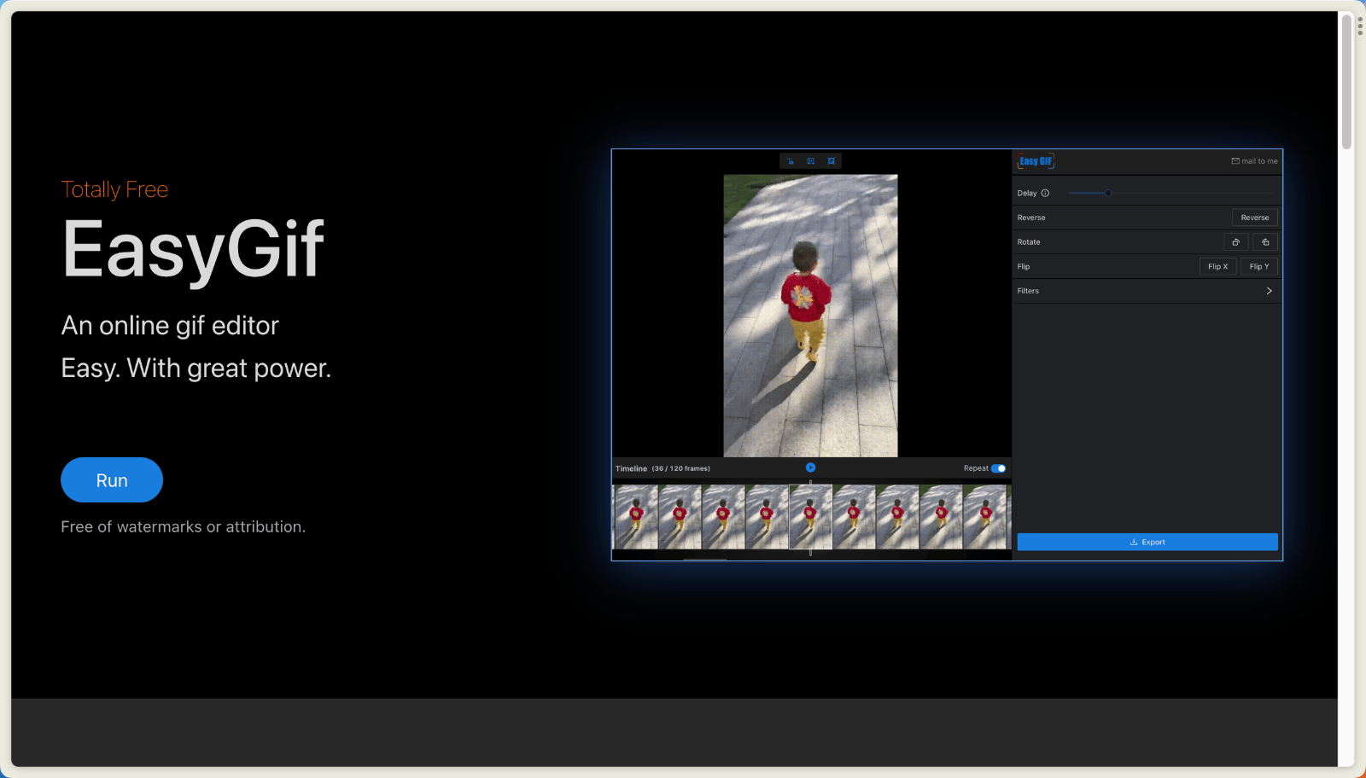This screenshot has height=778, width=1366.
Task: Click the page vertical scrollbar thumb
Action: tap(1346, 82)
